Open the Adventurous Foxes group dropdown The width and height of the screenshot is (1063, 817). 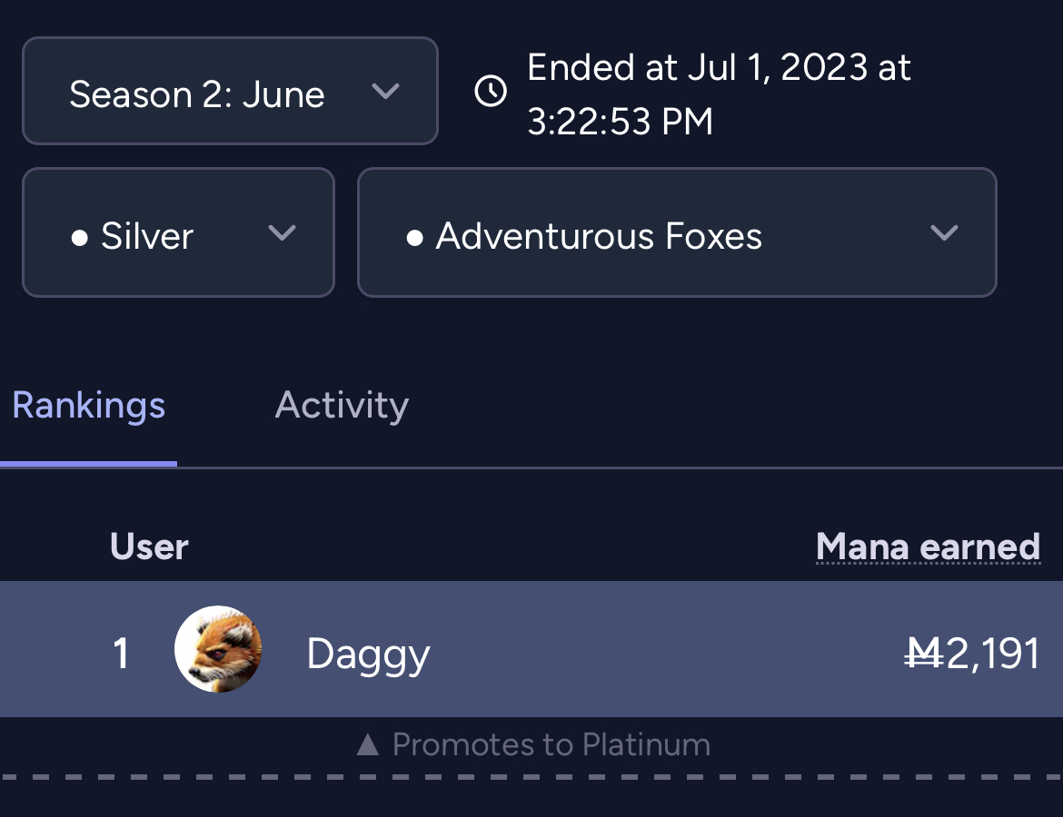click(677, 232)
